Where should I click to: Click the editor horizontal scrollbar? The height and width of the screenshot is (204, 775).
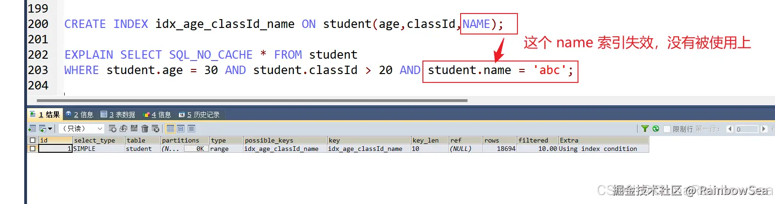(252, 100)
